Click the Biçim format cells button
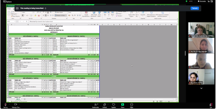216x109 pixels. tap(113, 14)
